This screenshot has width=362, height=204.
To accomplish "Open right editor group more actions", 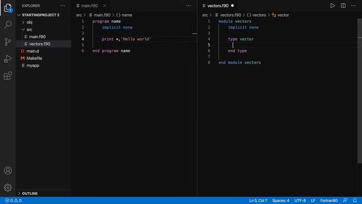I will [x=354, y=6].
